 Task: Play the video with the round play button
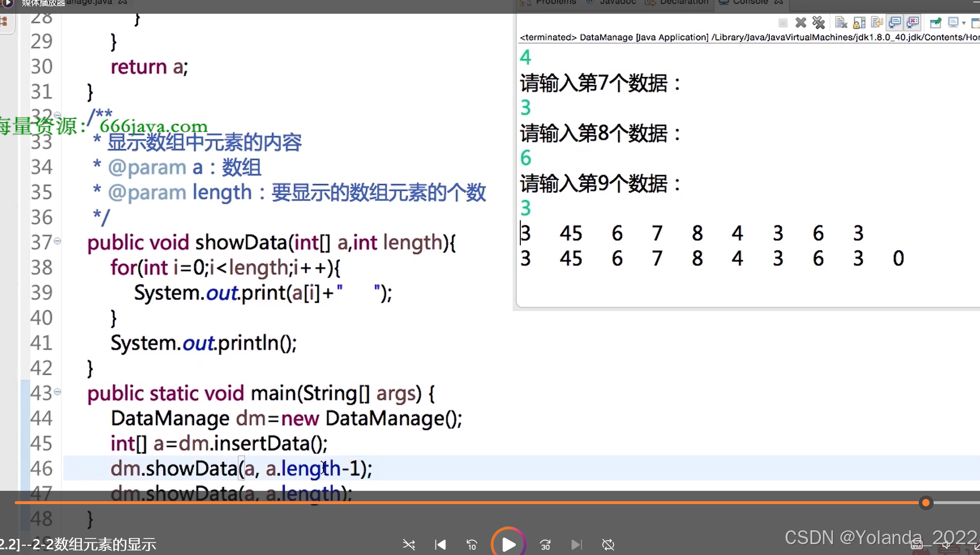pos(508,544)
